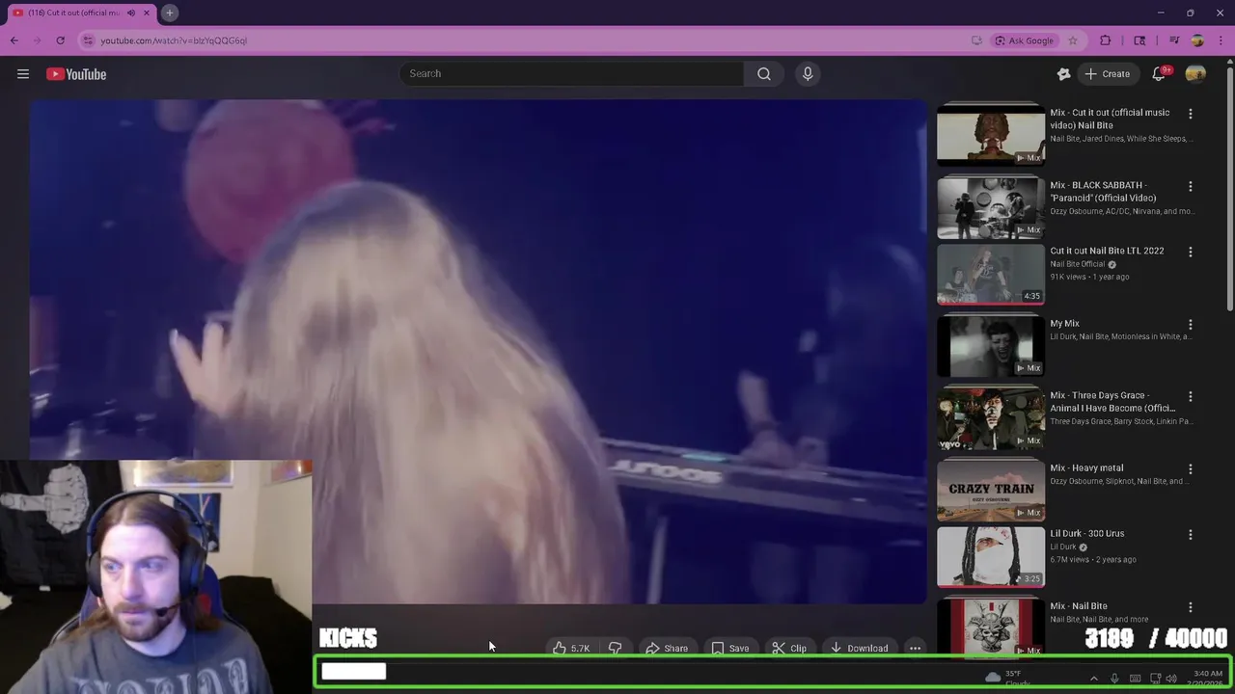The image size is (1235, 694).
Task: Click the taskbar microphone icon
Action: coord(1114,679)
